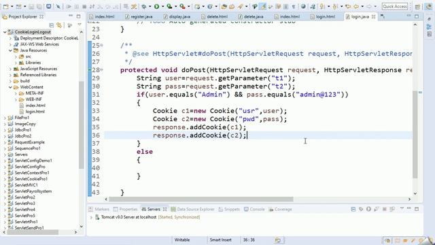Click the Open Perspective icon

click(x=417, y=6)
